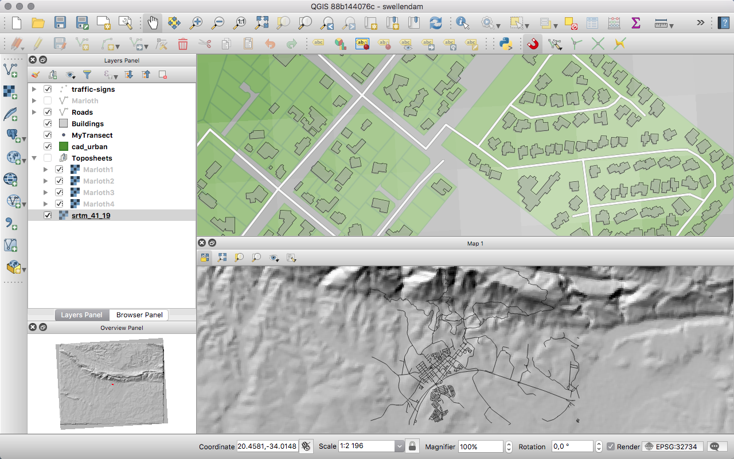Expand all layers in Layers Panel
Image resolution: width=734 pixels, height=459 pixels.
[128, 75]
